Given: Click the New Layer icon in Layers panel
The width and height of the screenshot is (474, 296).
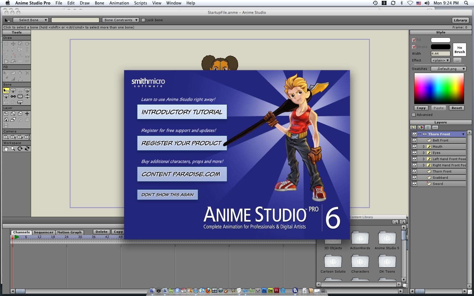Looking at the screenshot, I should click(x=413, y=127).
